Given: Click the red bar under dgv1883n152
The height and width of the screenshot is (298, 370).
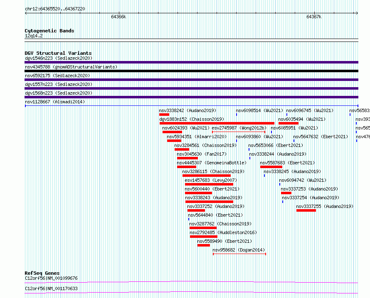Looking at the screenshot, I should (x=217, y=123).
